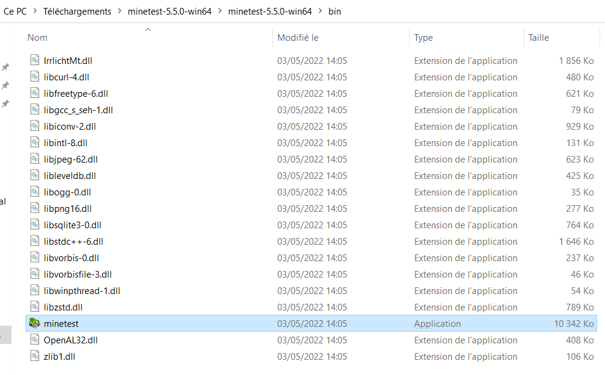Screen dimensions: 605x375
Task: Sort files by Modifié le column
Action: click(298, 38)
